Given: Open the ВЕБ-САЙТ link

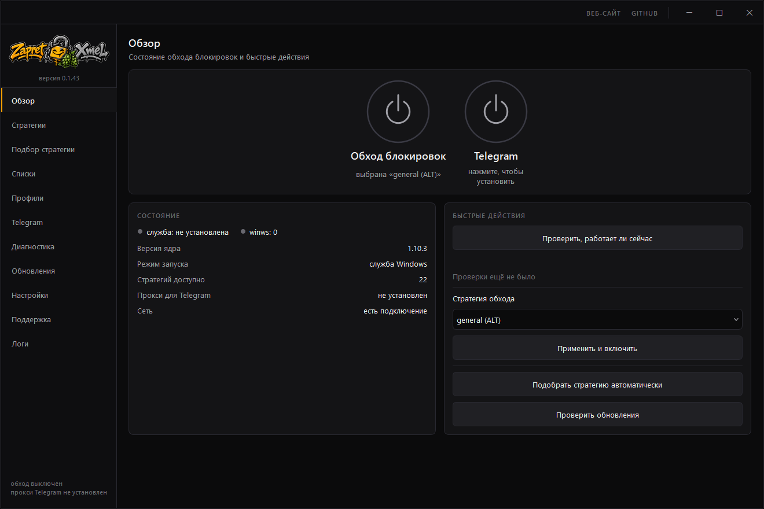Looking at the screenshot, I should (603, 13).
